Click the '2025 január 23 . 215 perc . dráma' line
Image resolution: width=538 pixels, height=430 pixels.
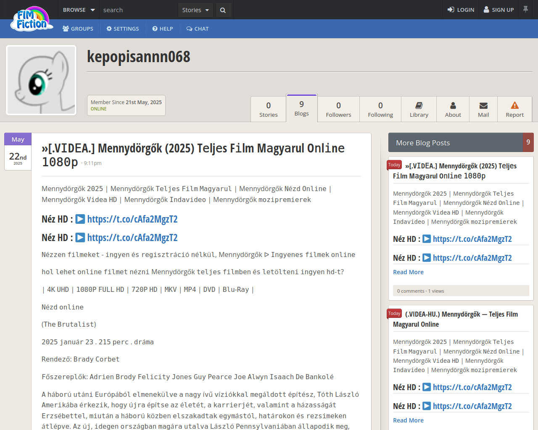[x=98, y=342]
